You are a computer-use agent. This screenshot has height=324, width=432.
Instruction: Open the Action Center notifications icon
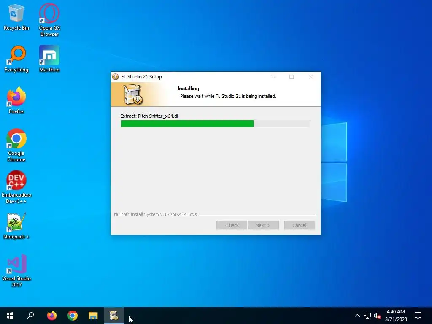[418, 316]
